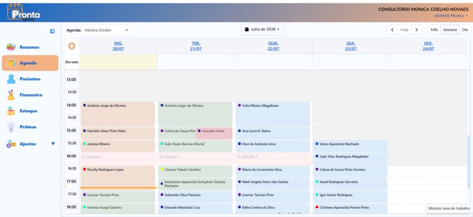
Task: Open the TER. 21/07 day header link
Action: click(196, 46)
